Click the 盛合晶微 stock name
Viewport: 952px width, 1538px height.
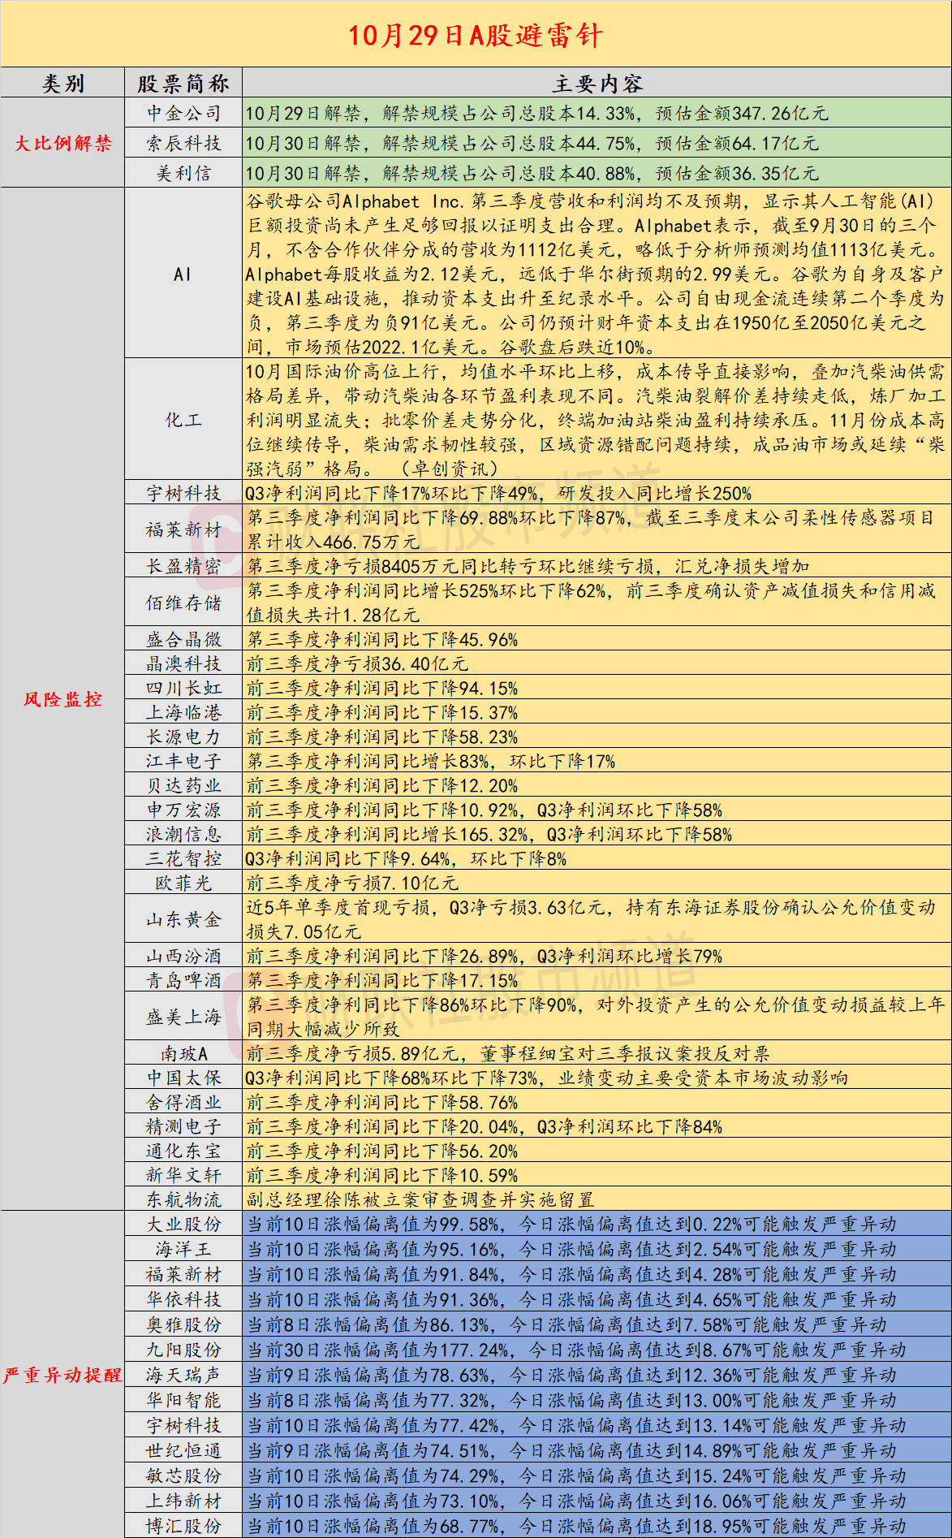pos(183,639)
